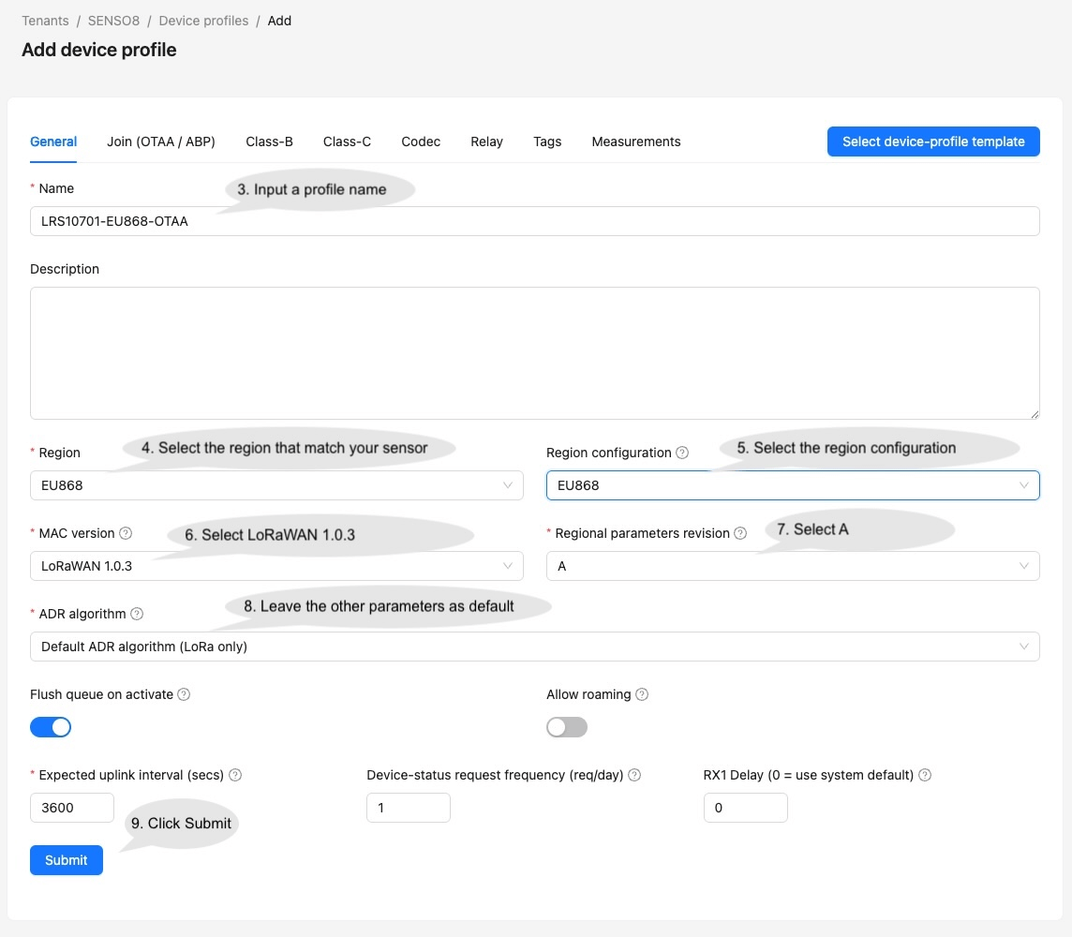Click help icon next to Region configuration

(682, 453)
